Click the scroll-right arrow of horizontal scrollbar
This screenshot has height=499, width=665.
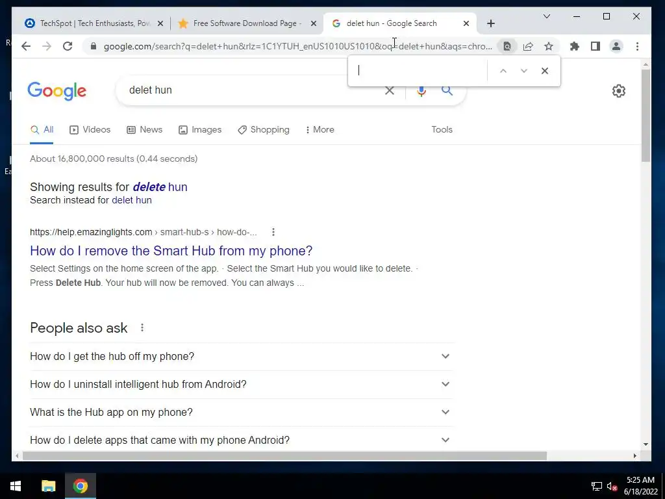pyautogui.click(x=635, y=455)
